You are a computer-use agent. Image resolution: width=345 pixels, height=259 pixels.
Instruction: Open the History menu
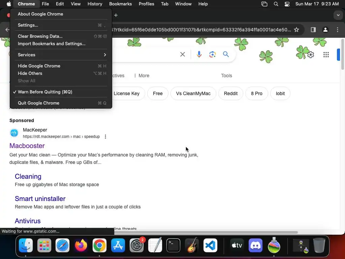(95, 4)
